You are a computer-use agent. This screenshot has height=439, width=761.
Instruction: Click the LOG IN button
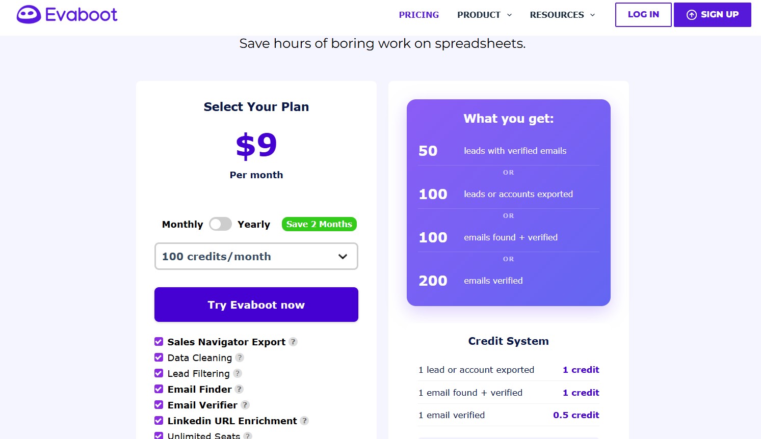point(643,15)
